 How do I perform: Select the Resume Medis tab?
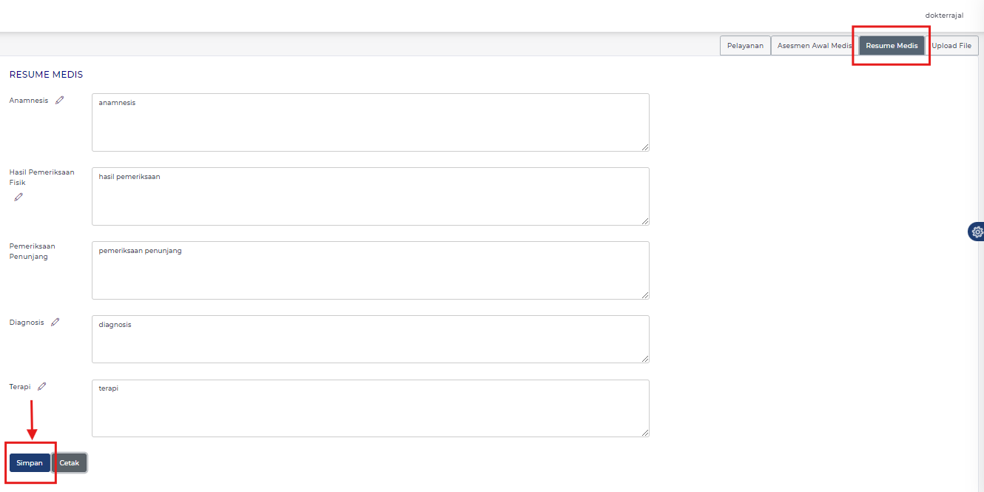[x=892, y=46]
